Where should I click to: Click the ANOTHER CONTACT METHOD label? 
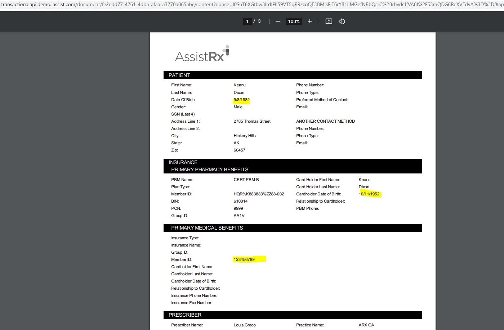[325, 121]
